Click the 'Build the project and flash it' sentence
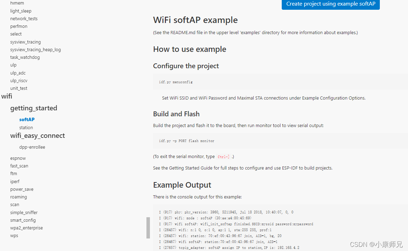 [x=238, y=125]
